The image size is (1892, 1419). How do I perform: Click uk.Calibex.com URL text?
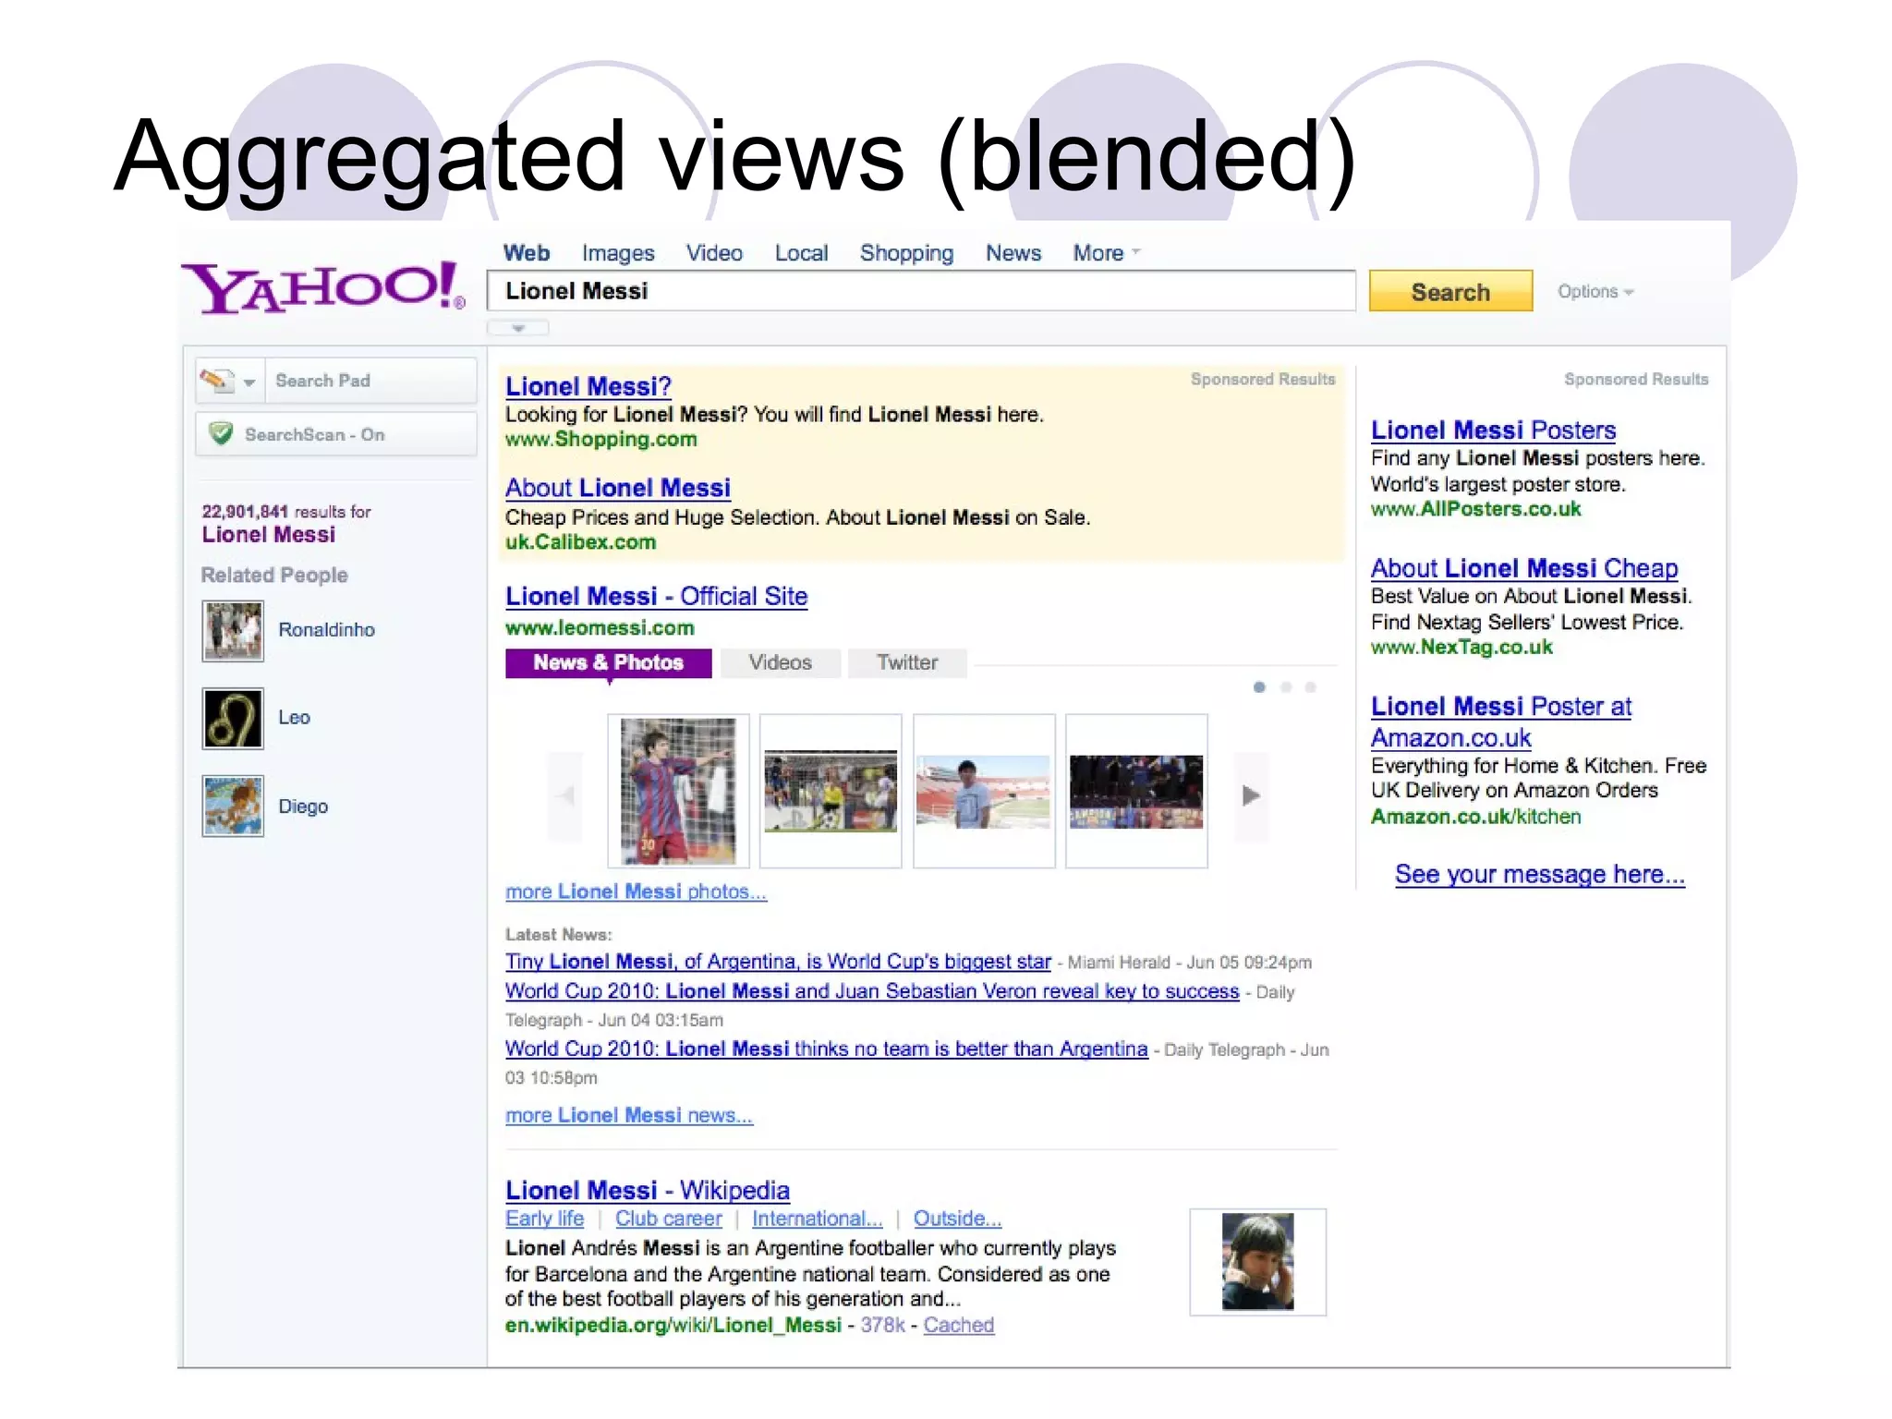pyautogui.click(x=580, y=542)
